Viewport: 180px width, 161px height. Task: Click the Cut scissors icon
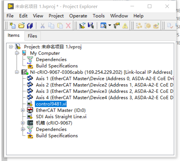43,25
